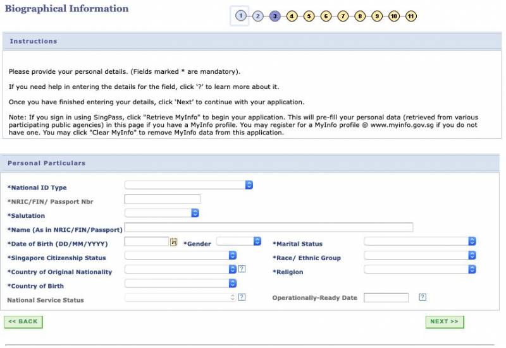Select step 4 in the progress bar
Screen dimensions: 506x348
292,16
